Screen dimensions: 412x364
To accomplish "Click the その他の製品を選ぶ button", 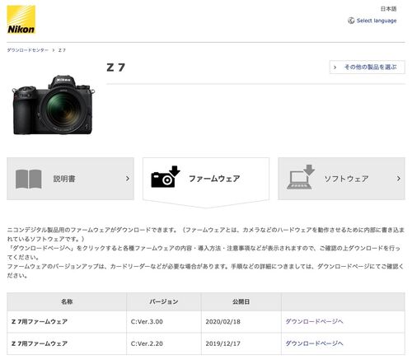I will [368, 67].
